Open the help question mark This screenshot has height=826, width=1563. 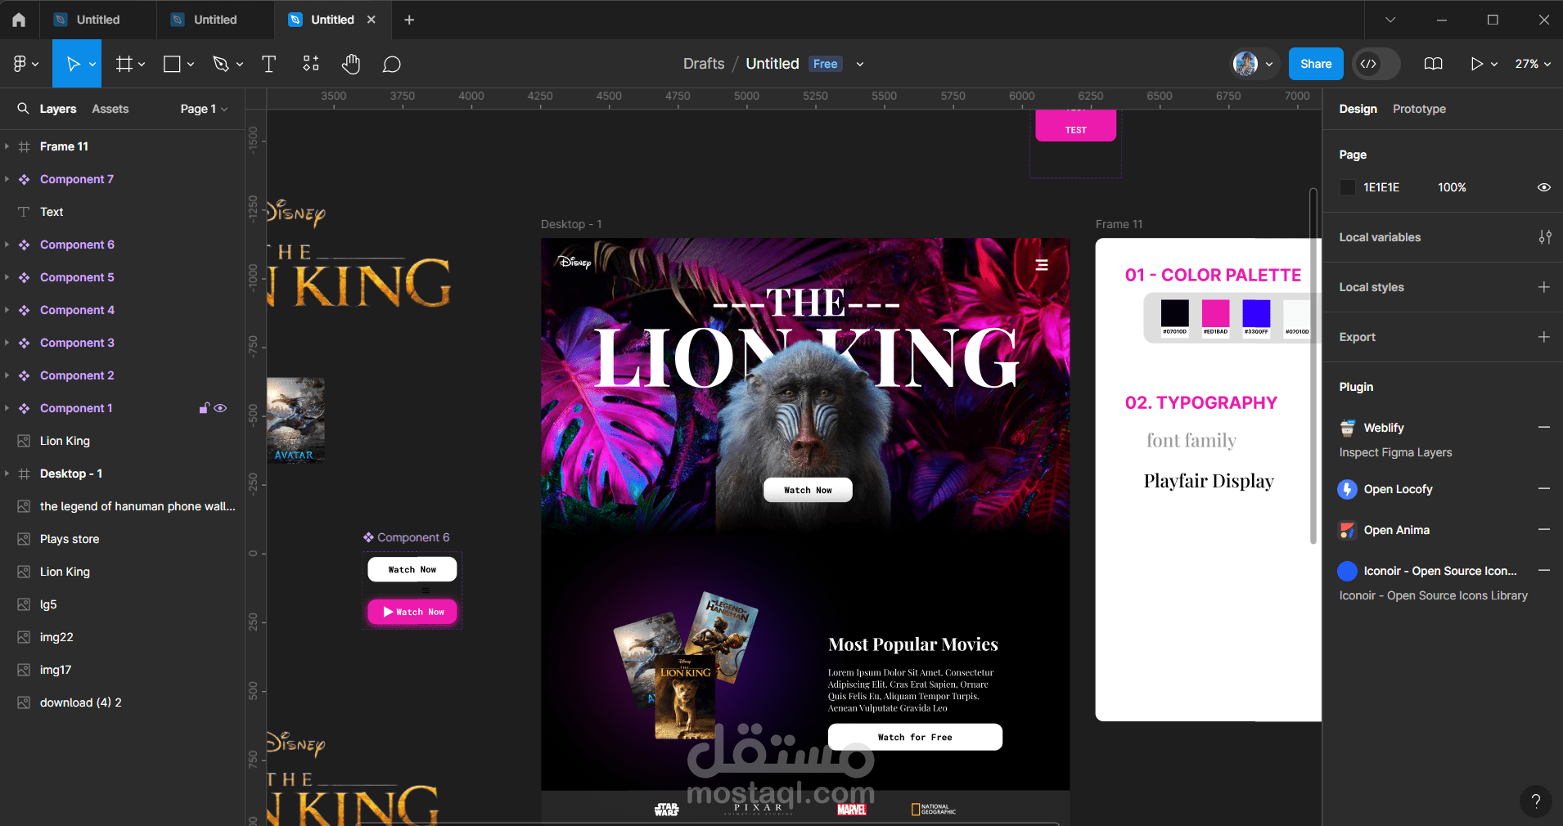(x=1535, y=801)
